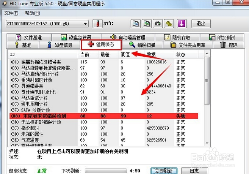The image size is (249, 174).
Task: Select the (BE) 气流温度 row
Action: [104, 140]
